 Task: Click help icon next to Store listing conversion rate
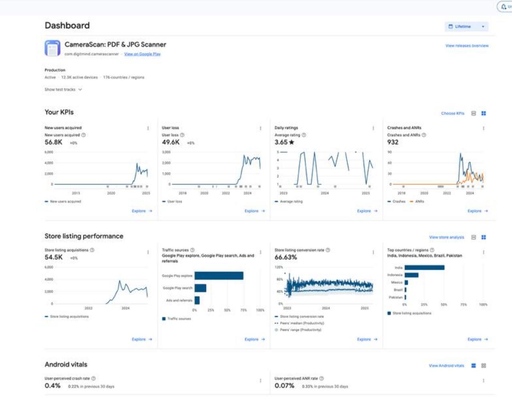coord(328,250)
